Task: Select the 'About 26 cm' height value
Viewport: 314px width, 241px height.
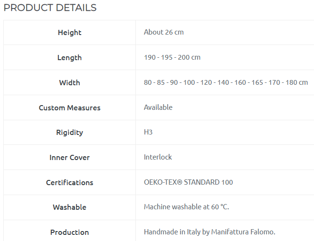Action: coord(163,32)
